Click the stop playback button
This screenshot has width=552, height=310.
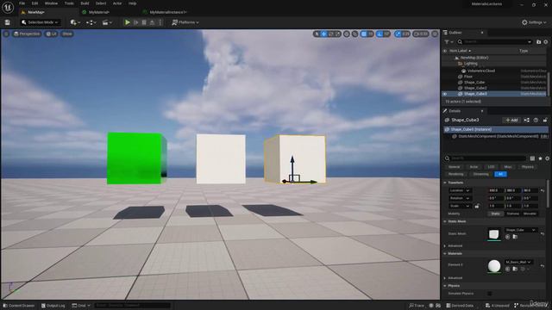click(144, 22)
